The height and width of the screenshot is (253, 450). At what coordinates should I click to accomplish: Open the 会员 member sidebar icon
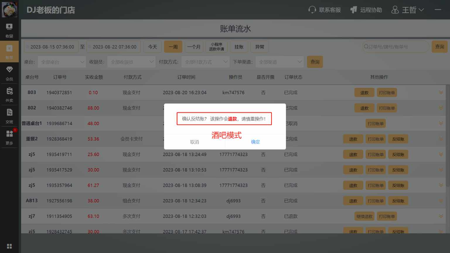[9, 73]
